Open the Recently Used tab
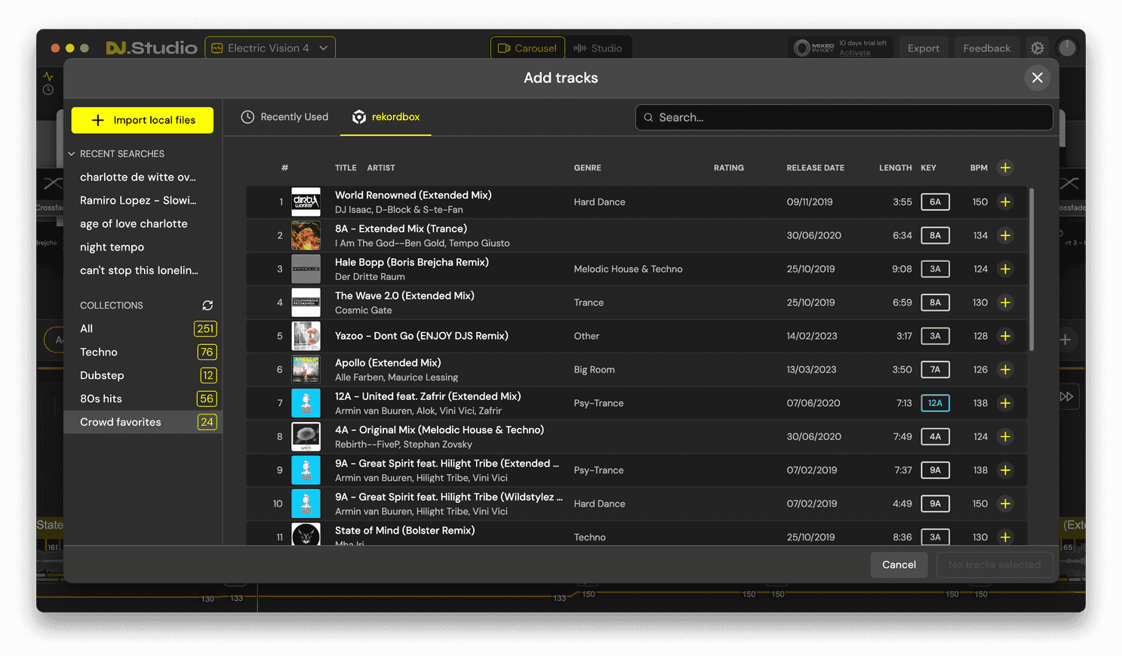 [x=284, y=117]
